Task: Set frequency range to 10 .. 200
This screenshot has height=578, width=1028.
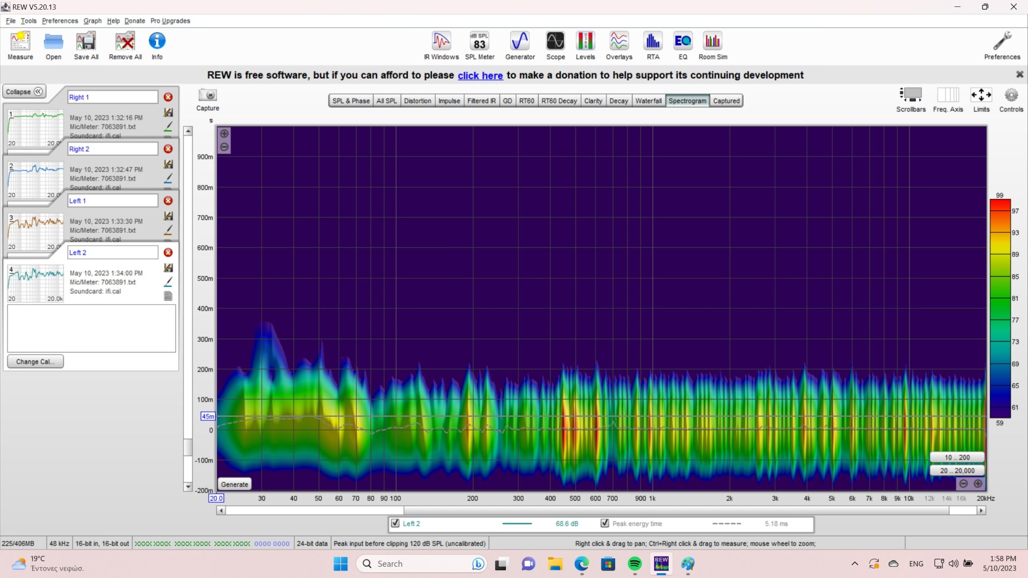Action: tap(957, 458)
